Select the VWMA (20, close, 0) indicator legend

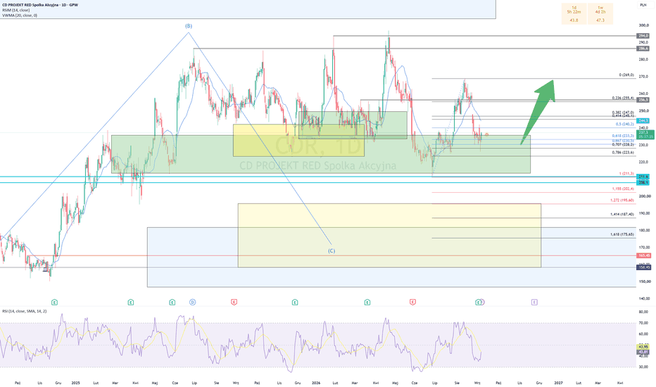click(20, 15)
